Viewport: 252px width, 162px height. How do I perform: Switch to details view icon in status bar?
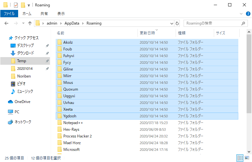pyautogui.click(x=240, y=158)
